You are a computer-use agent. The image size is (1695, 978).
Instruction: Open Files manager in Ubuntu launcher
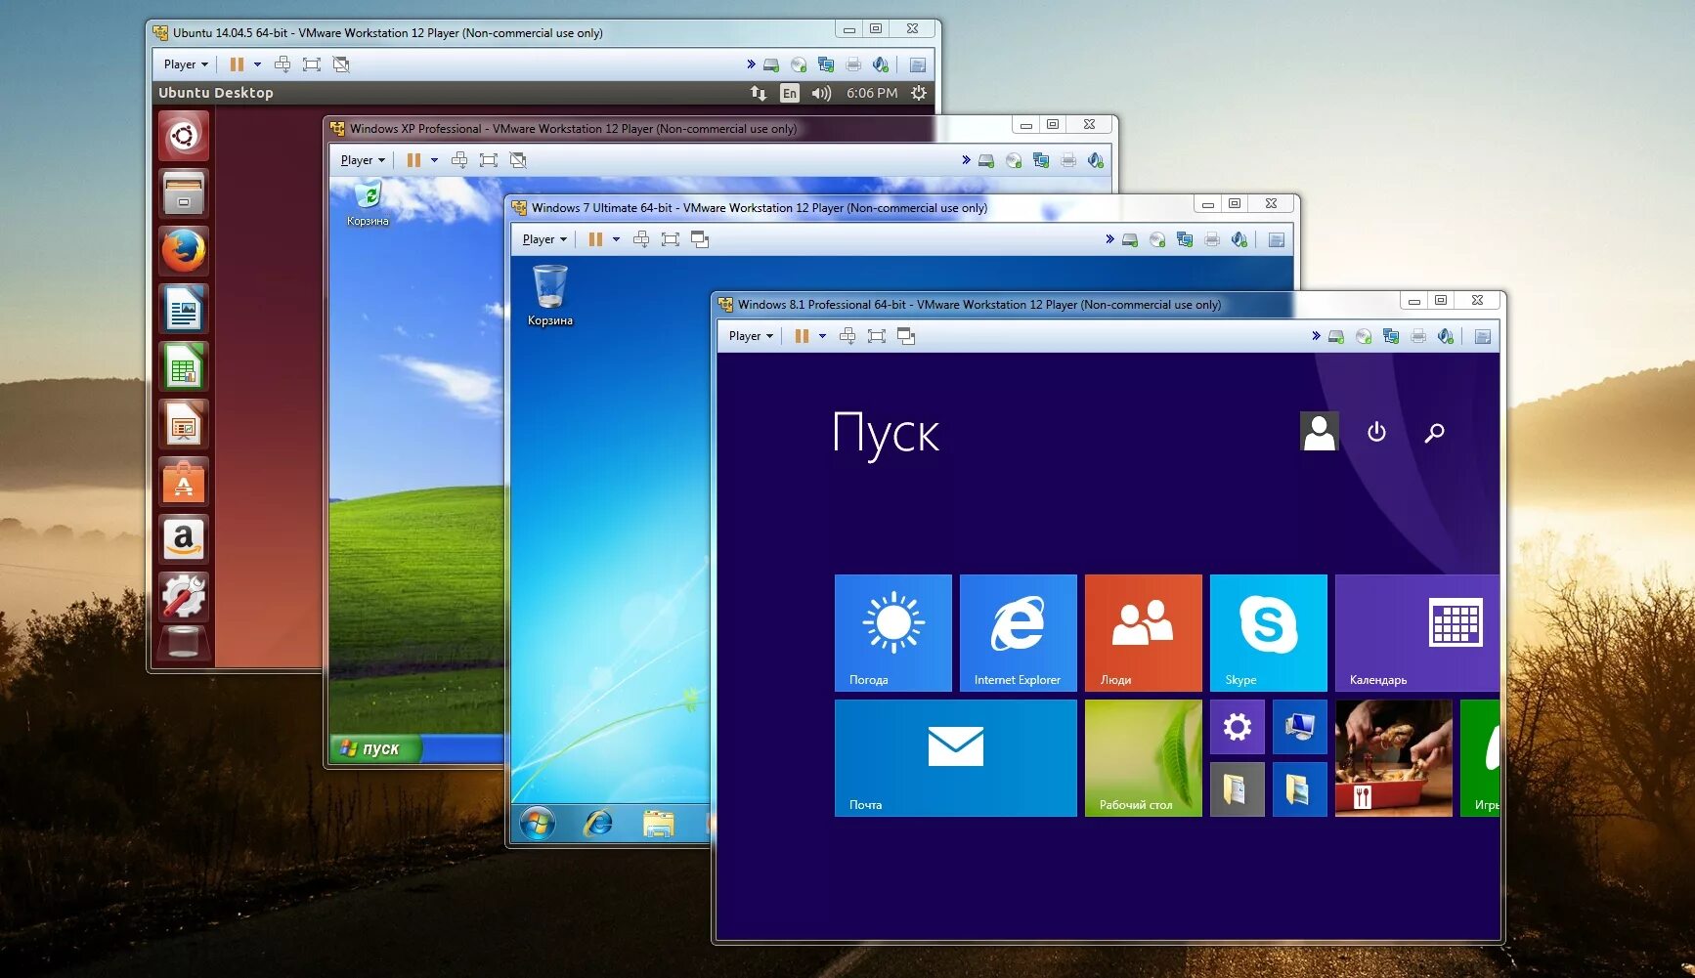tap(184, 193)
